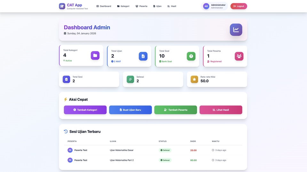Image resolution: width=307 pixels, height=172 pixels.
Task: Select the Ujian Matematika Part 2 row
Action: tap(122, 160)
